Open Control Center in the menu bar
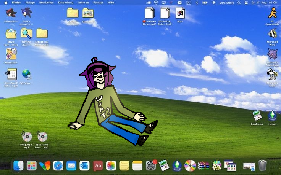Image resolution: width=281 pixels, height=175 pixels. point(245,2)
